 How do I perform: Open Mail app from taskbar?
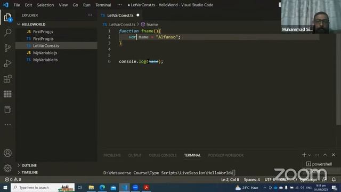[x=113, y=187]
